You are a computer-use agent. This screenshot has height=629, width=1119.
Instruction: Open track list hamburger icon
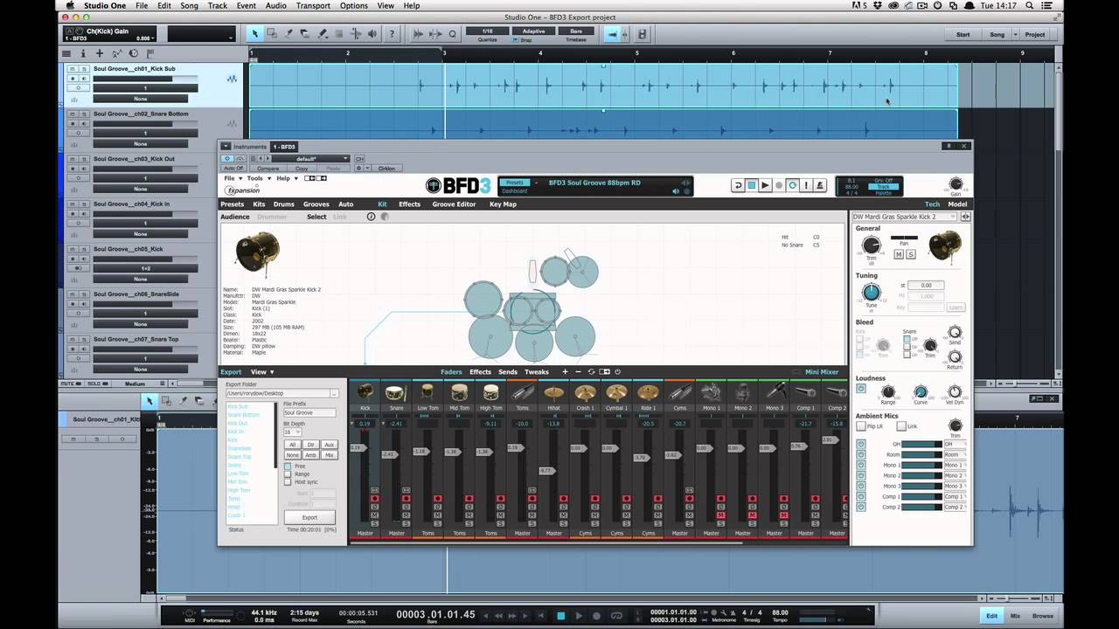pyautogui.click(x=66, y=53)
